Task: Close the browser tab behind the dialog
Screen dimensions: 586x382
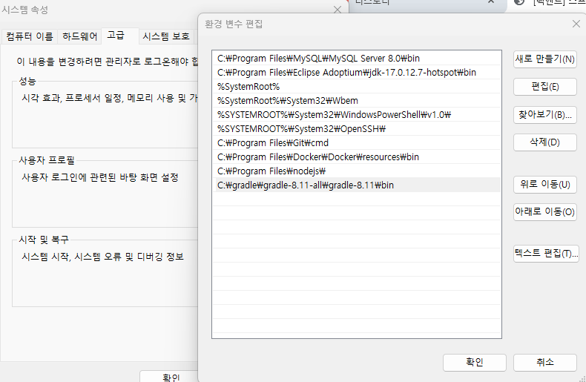Action: [x=491, y=2]
